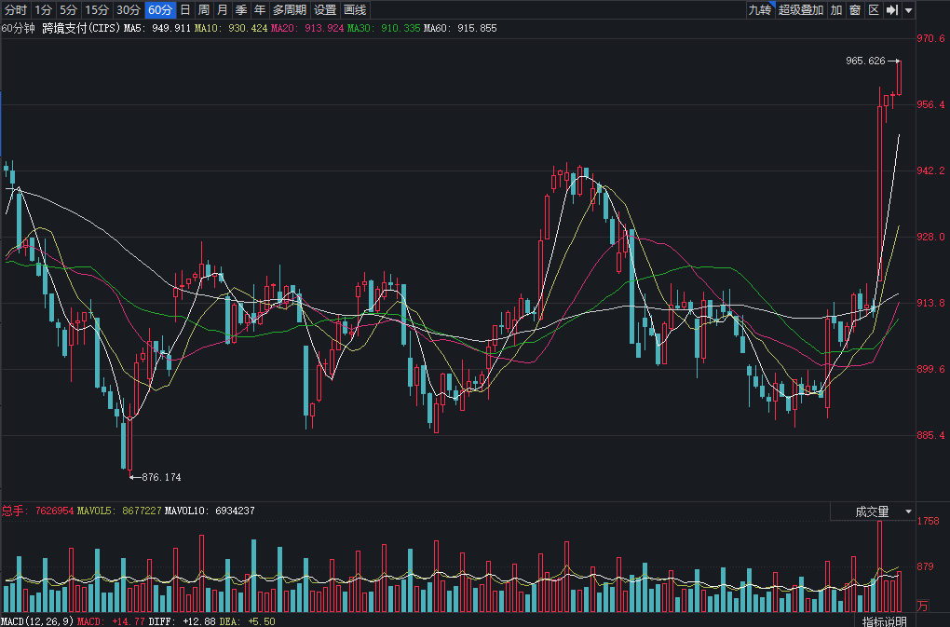Click the 设置 settings button

tap(325, 10)
